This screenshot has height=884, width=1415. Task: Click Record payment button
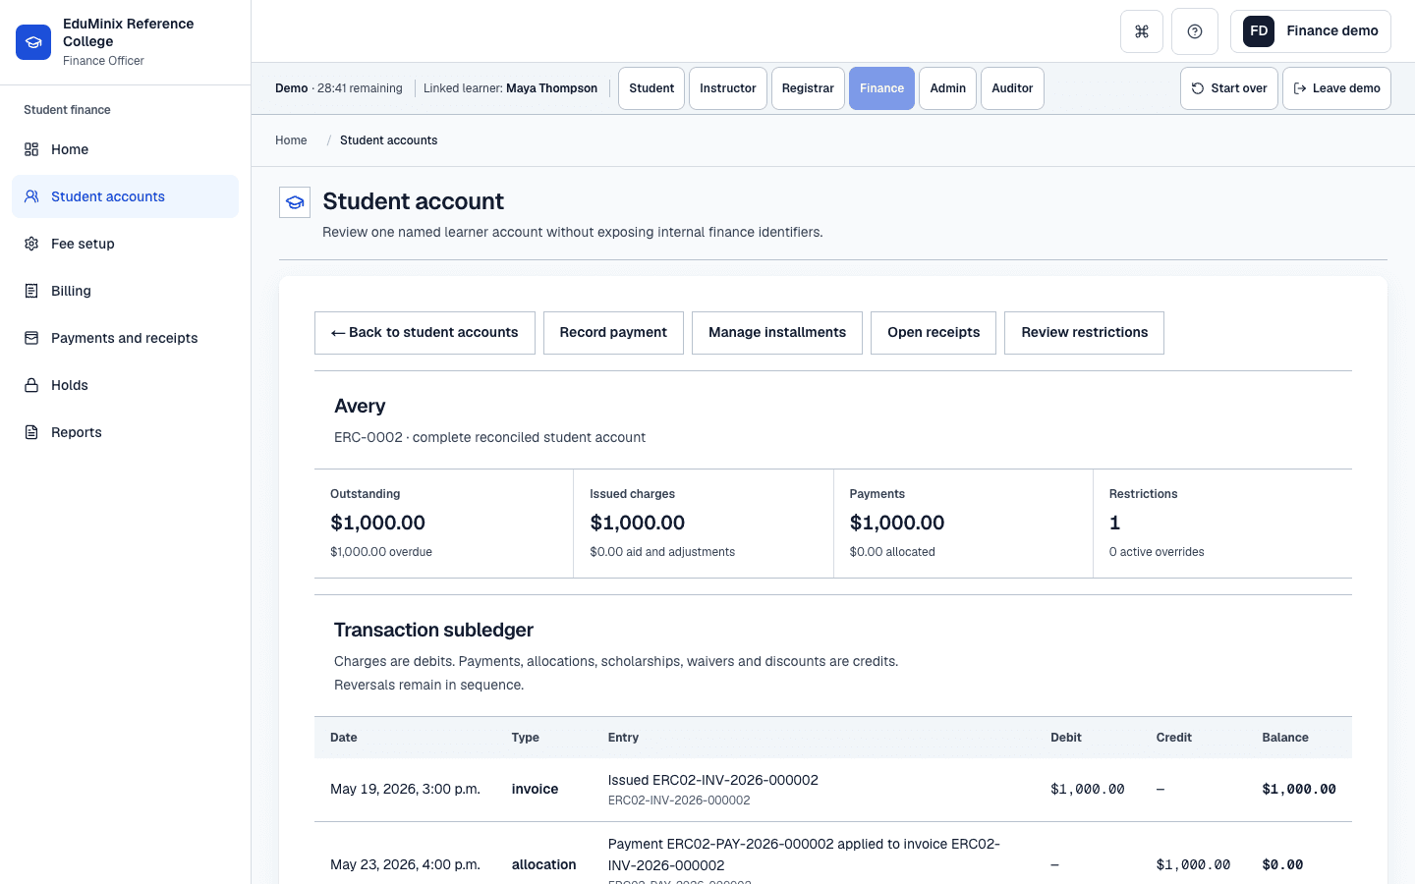point(613,333)
